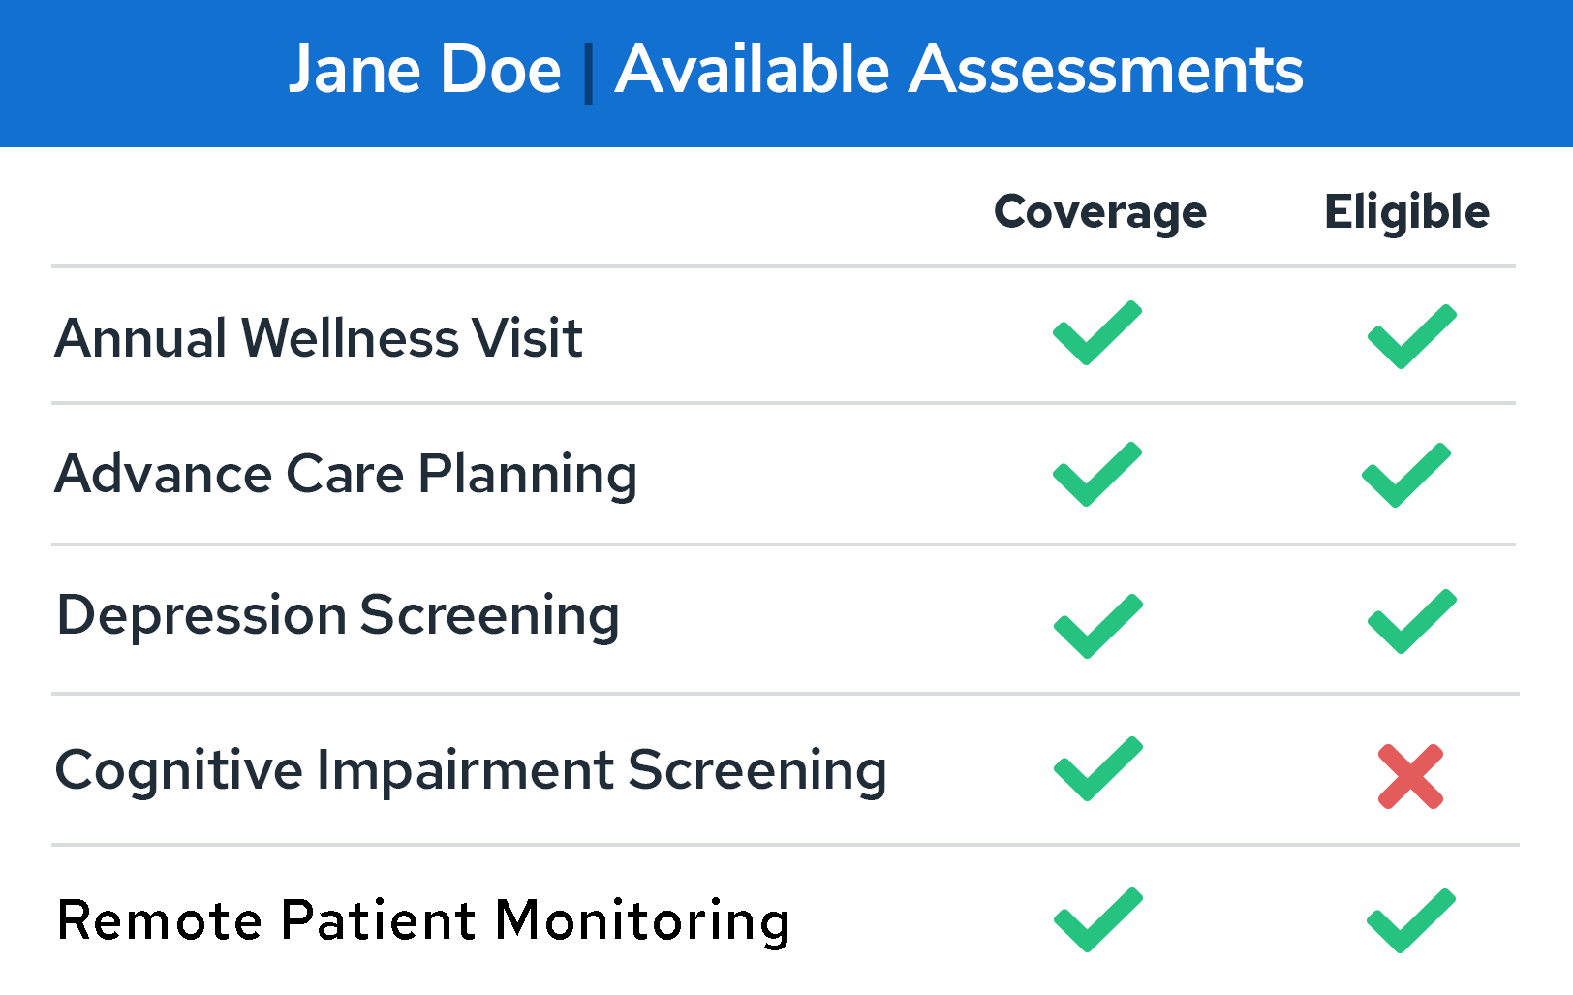Click Annual Wellness Visit eligible checkmark

[x=1411, y=337]
